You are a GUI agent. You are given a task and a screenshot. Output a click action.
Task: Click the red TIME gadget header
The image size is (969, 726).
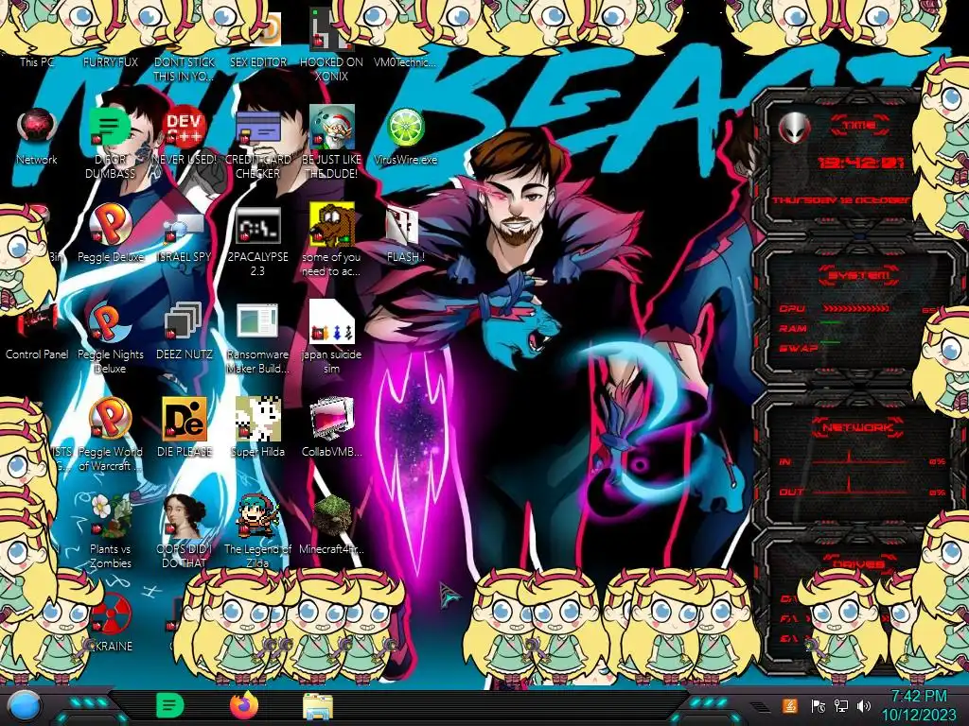[859, 126]
